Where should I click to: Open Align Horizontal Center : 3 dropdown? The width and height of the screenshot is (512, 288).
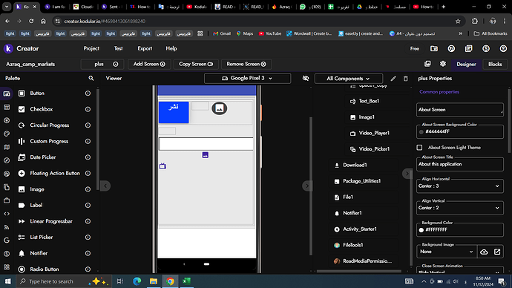coord(460,186)
